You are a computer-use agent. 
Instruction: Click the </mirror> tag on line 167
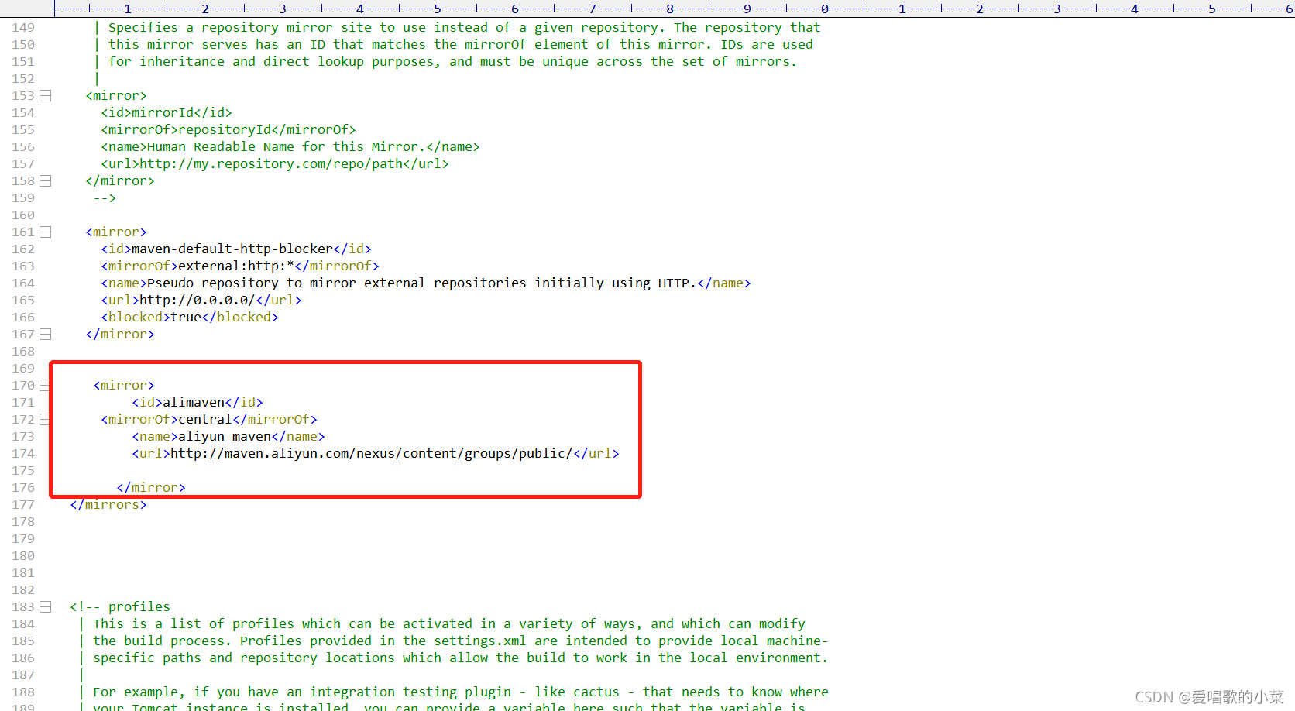coord(120,335)
